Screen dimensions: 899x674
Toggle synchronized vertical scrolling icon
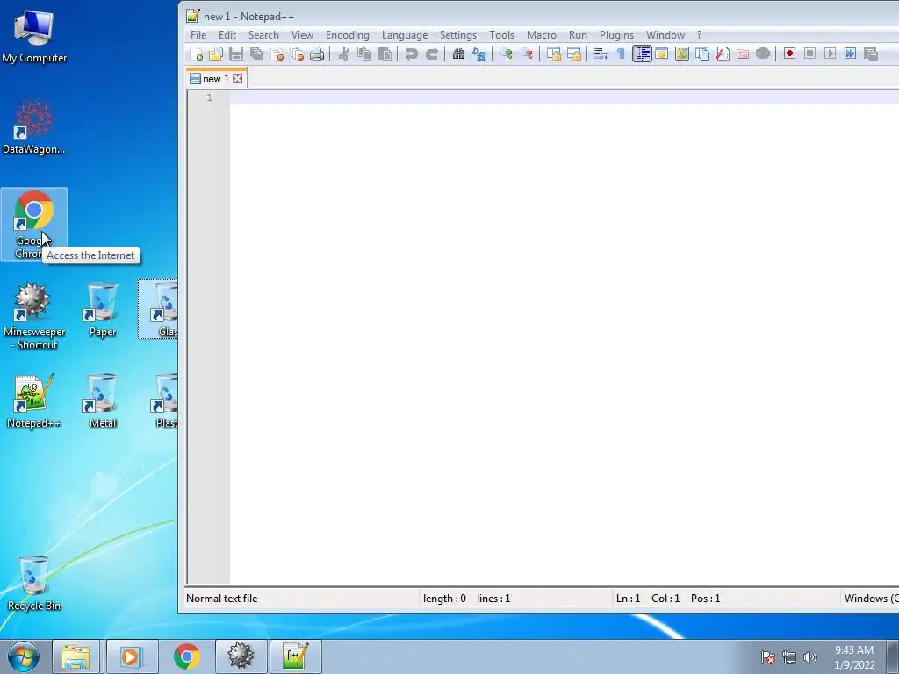554,54
